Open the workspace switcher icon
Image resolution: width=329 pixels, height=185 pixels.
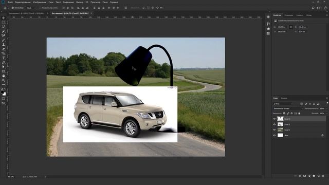click(x=319, y=8)
